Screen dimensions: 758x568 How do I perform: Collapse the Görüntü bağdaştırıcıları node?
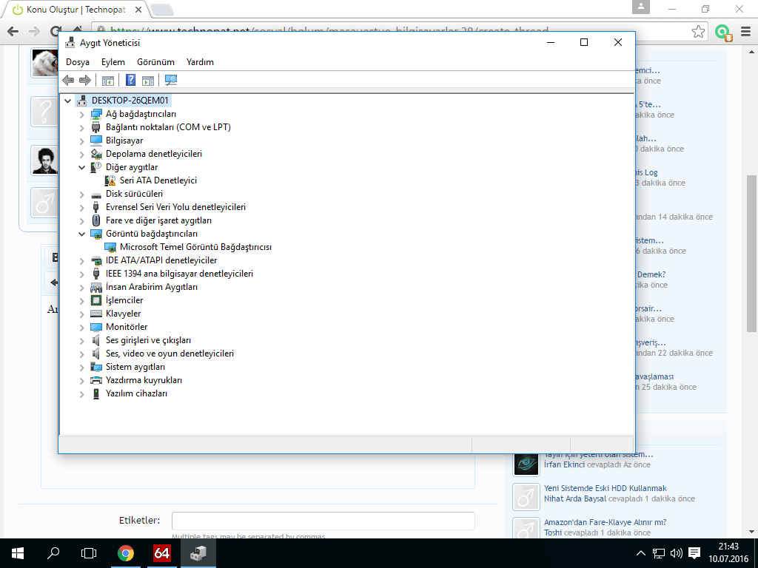click(x=82, y=234)
